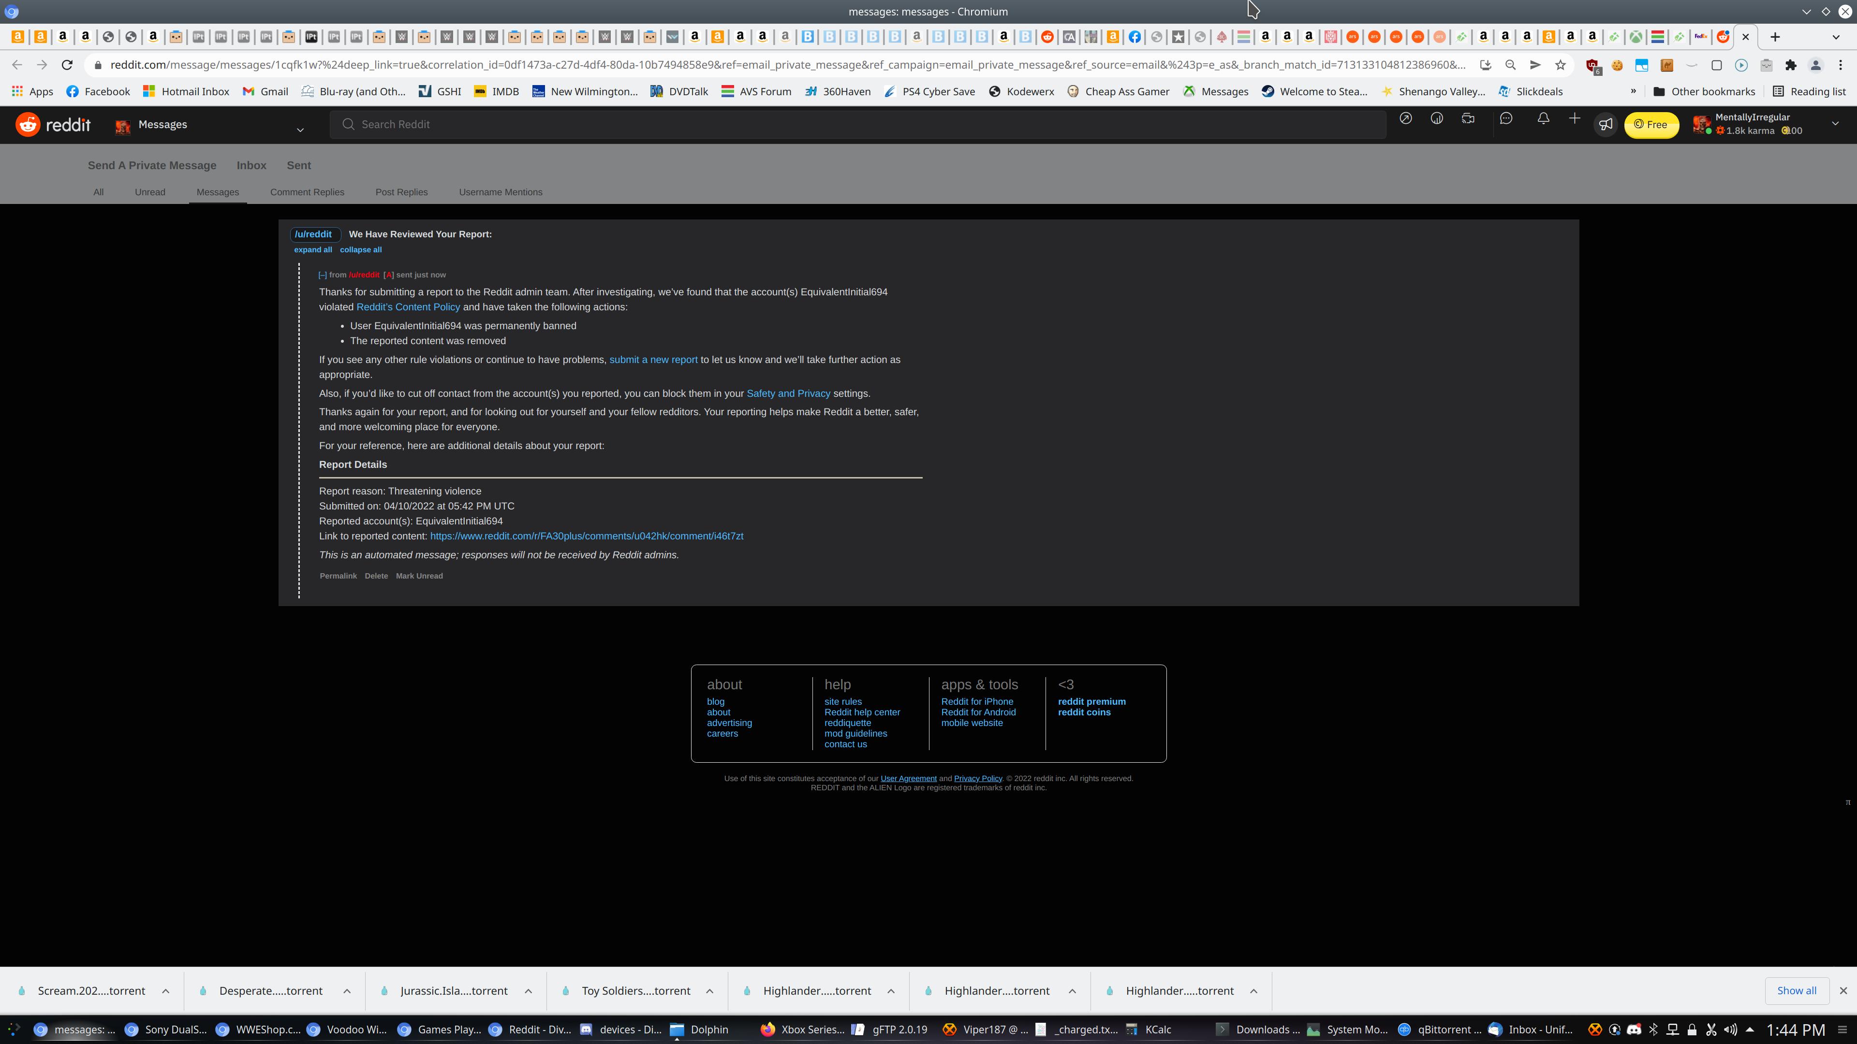Viewport: 1857px width, 1044px height.
Task: Open the notifications bell icon
Action: (1543, 119)
